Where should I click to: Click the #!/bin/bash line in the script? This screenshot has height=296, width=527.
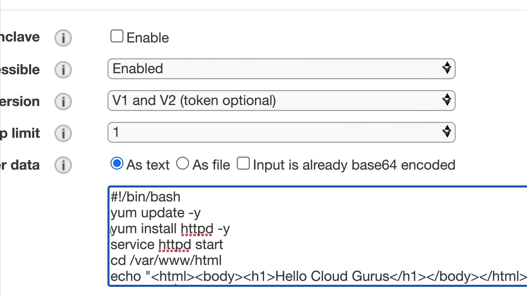point(145,197)
